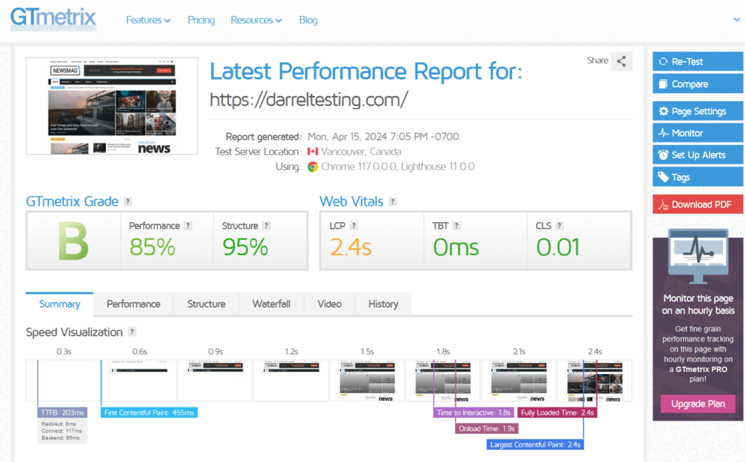Open help icon next to LCP
This screenshot has width=745, height=462.
click(354, 226)
